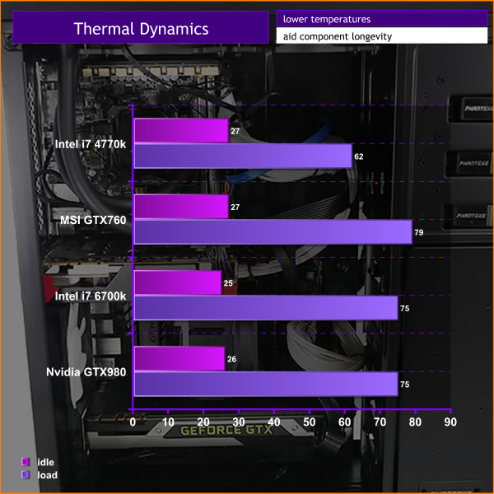Image resolution: width=494 pixels, height=494 pixels.
Task: Click axis tick label 60
Action: click(344, 422)
